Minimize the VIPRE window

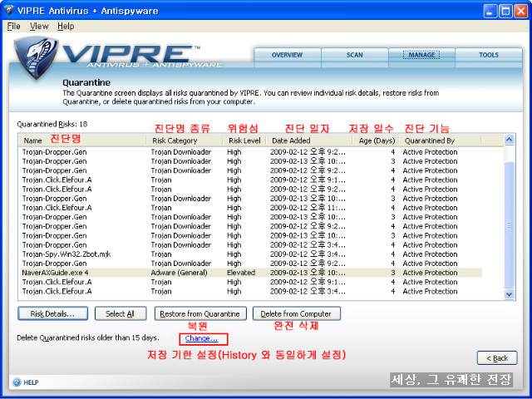tap(490, 11)
